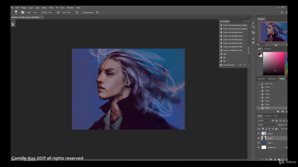298x167 pixels.
Task: Click the foreground color swatch
Action: coord(259,54)
